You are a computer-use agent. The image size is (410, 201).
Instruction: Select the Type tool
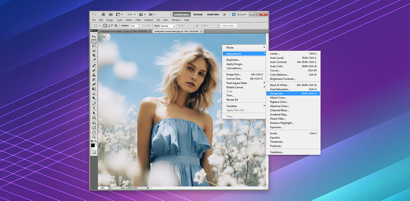pyautogui.click(x=94, y=108)
